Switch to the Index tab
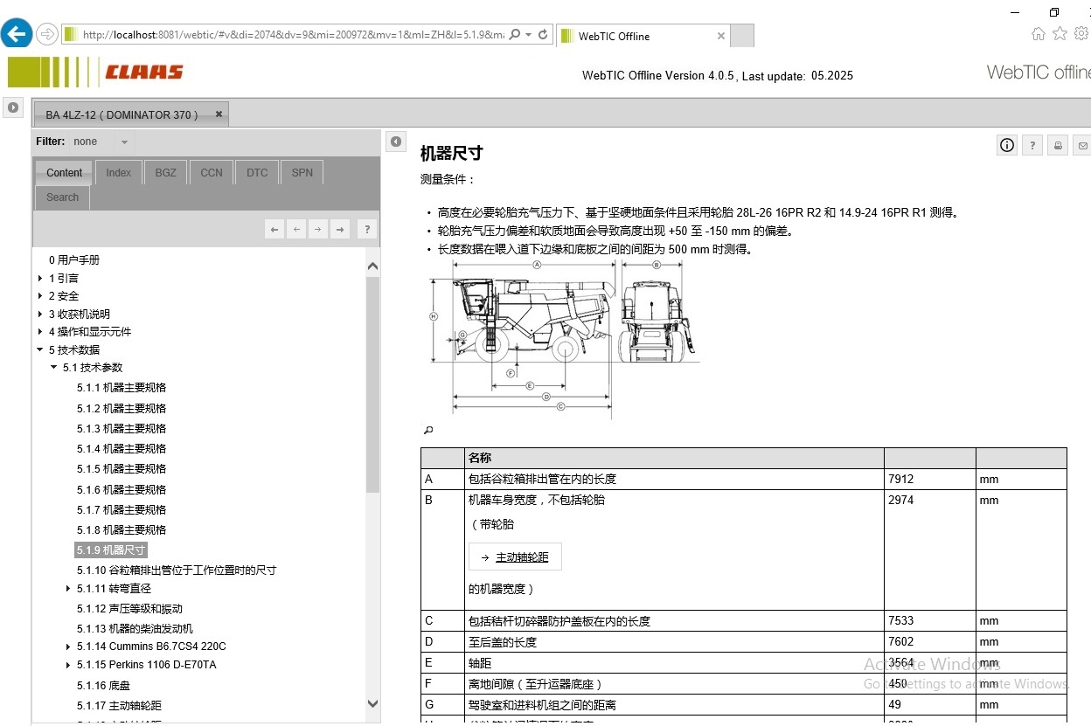Viewport: 1091px width, 726px height. (118, 172)
